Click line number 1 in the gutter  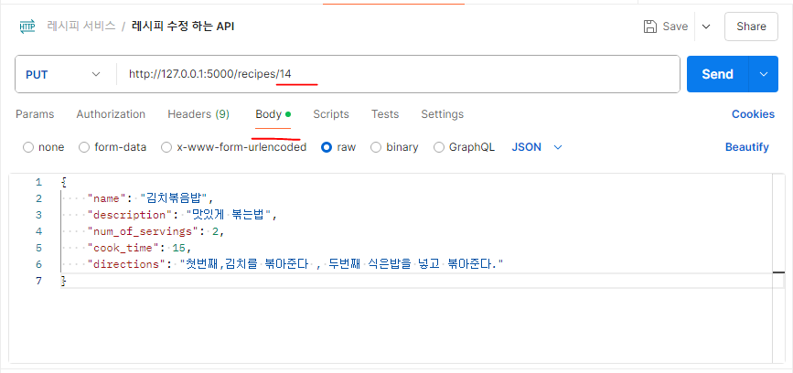pos(39,182)
